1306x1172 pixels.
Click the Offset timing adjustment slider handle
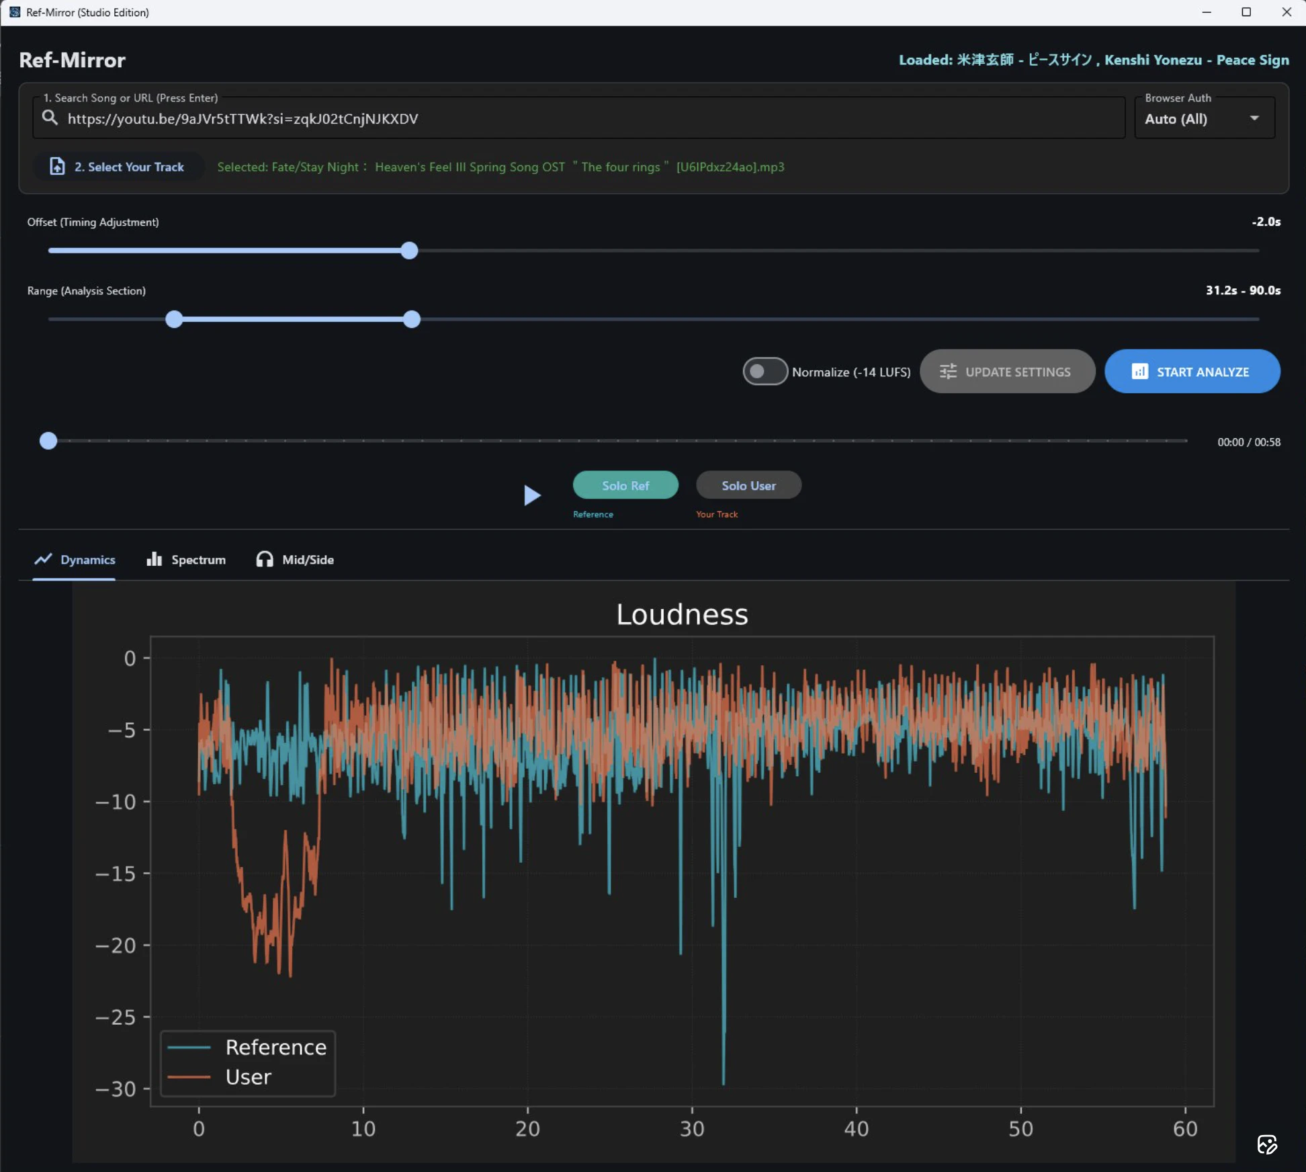[409, 251]
